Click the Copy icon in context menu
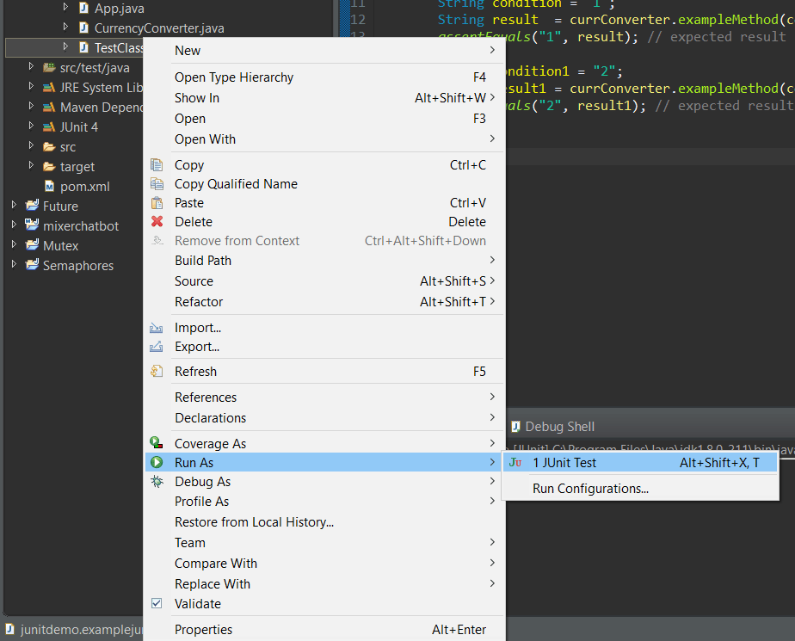 pyautogui.click(x=157, y=164)
